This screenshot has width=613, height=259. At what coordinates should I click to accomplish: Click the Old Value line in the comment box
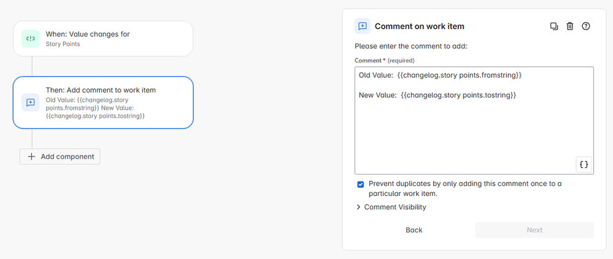[x=441, y=75]
